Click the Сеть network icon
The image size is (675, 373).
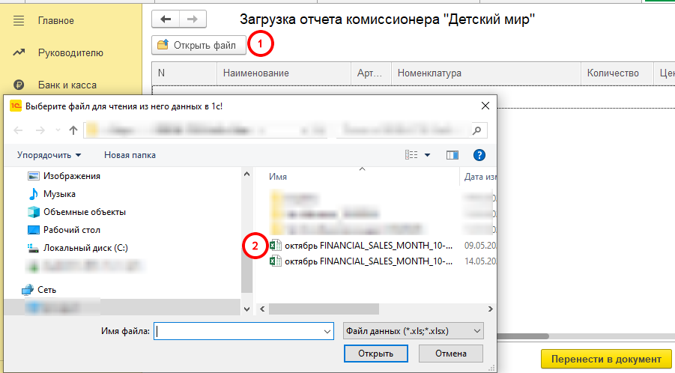tap(28, 290)
